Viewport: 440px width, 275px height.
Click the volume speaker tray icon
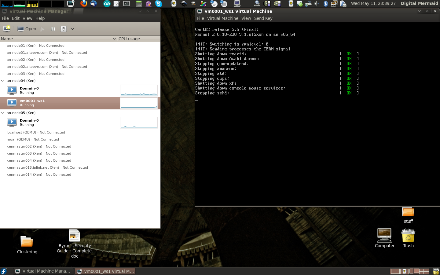click(317, 4)
